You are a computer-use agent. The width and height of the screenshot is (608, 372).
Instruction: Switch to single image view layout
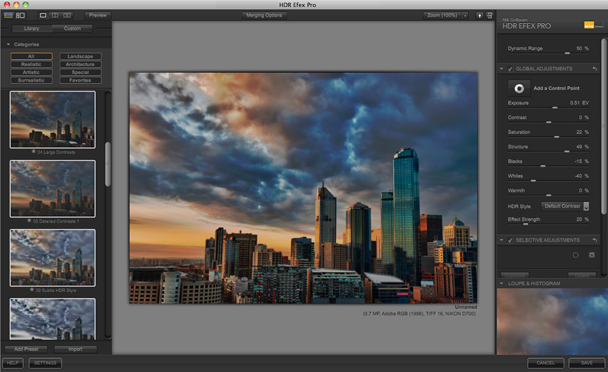click(43, 15)
